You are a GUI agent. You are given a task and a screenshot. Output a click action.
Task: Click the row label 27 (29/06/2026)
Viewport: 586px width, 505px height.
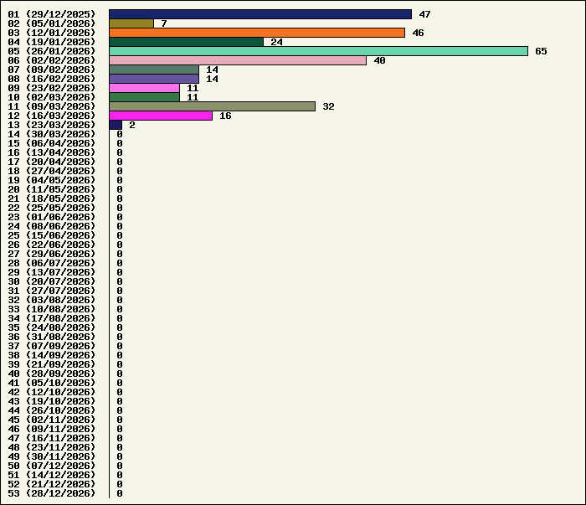click(x=52, y=254)
